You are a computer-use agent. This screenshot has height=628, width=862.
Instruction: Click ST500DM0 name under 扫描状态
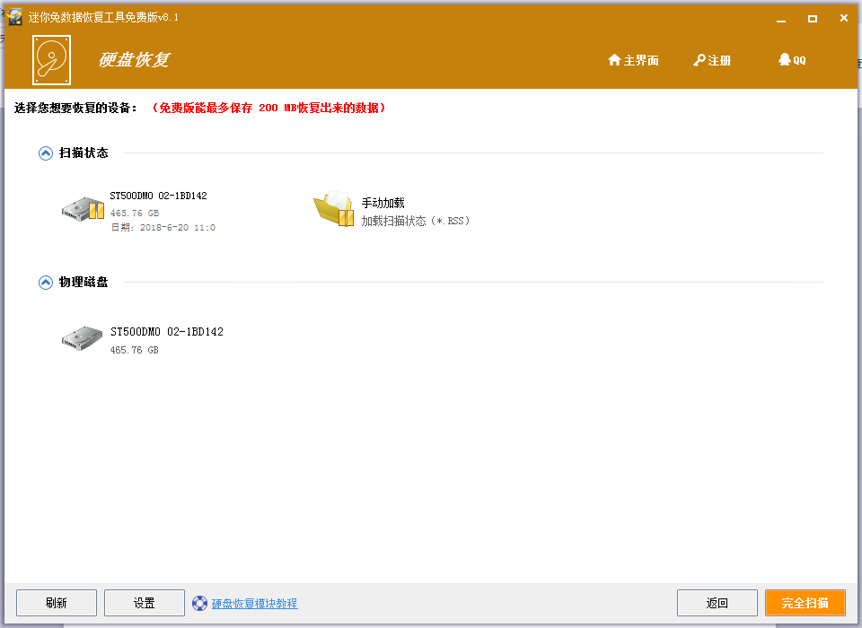(x=158, y=196)
